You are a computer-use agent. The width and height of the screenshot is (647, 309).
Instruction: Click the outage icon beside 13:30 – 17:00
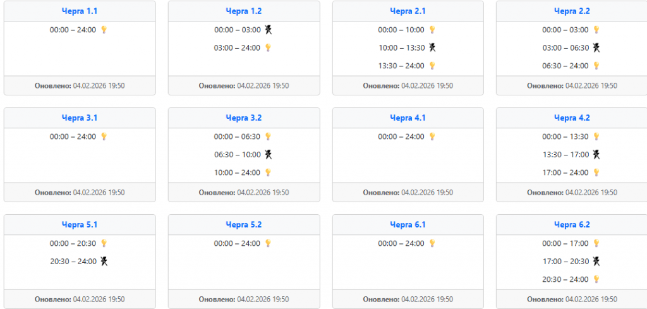[x=596, y=154]
